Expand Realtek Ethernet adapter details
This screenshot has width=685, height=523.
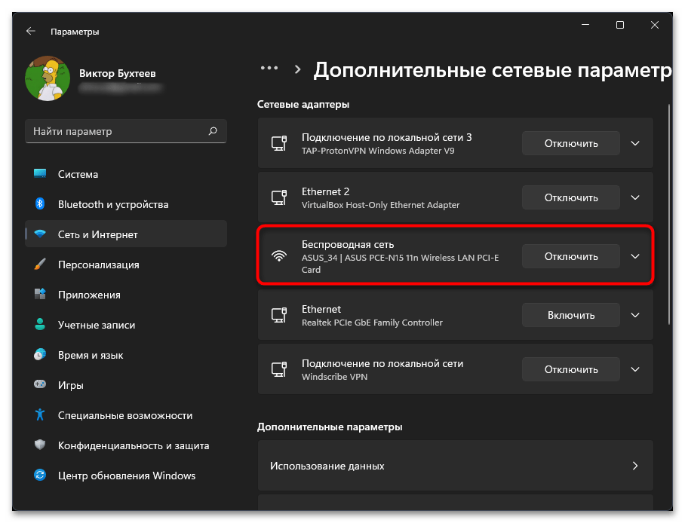coord(635,315)
